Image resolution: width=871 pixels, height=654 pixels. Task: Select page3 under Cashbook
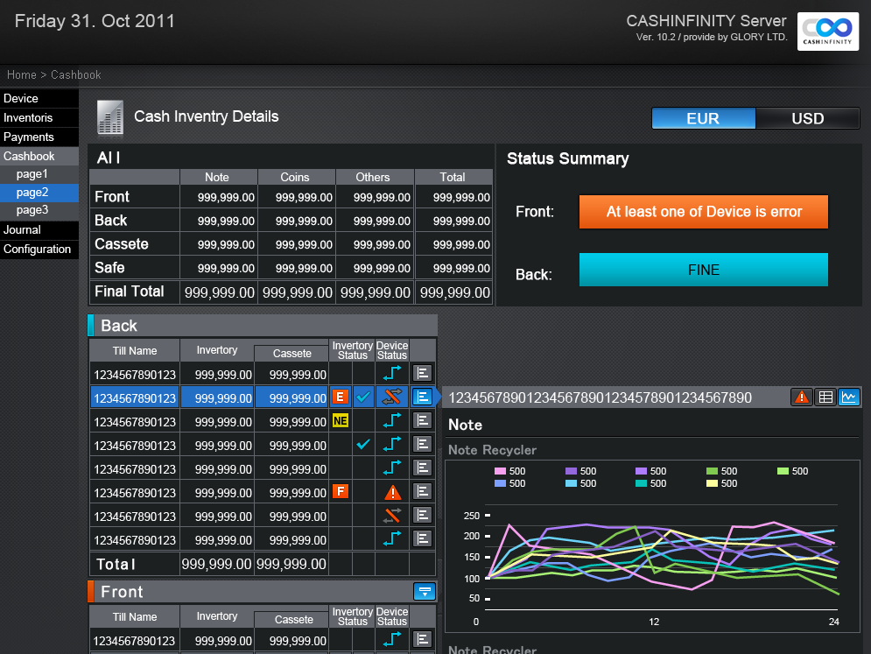32,210
